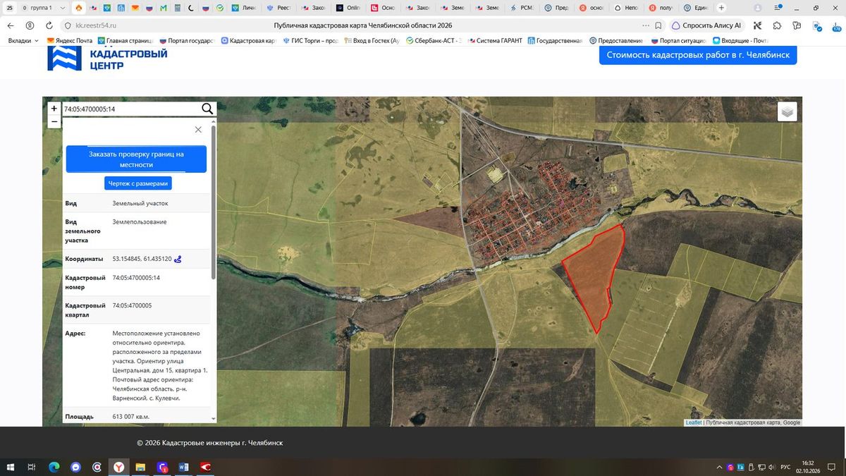Switch keyboard language РУС indicator
The image size is (846, 476).
coord(785,467)
